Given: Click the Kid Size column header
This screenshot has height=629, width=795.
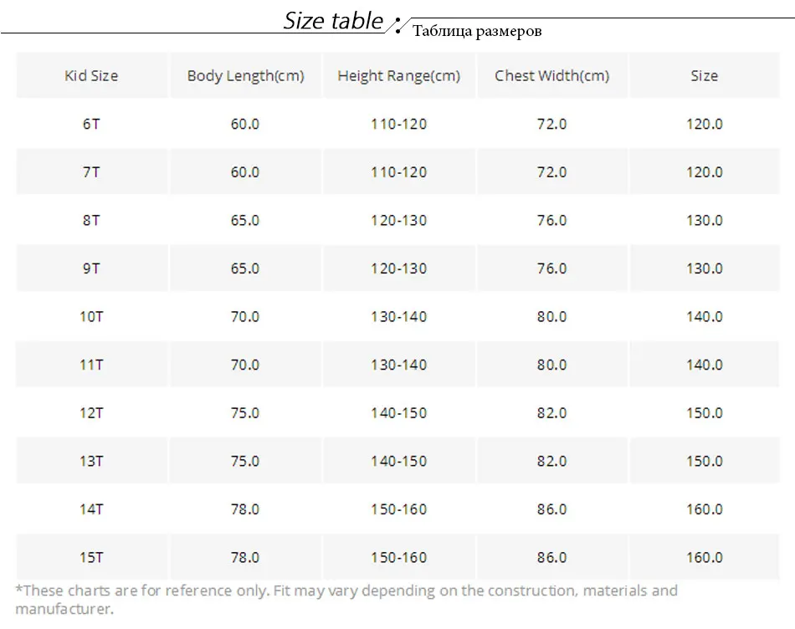Looking at the screenshot, I should point(91,75).
